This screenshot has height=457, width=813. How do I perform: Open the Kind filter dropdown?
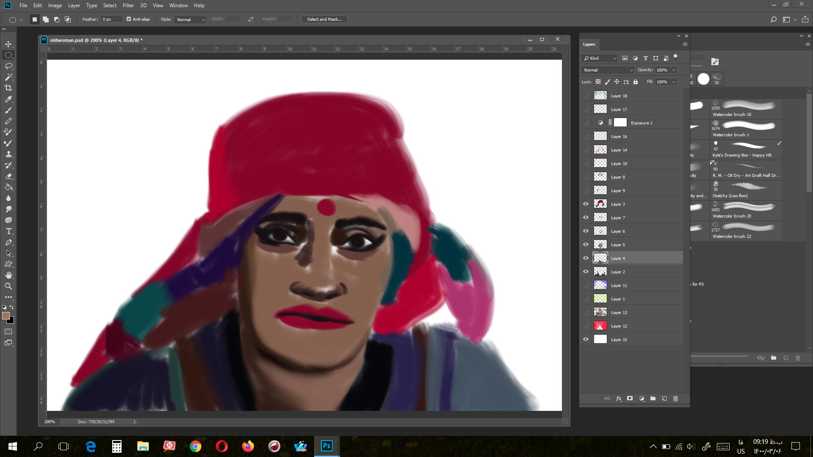pyautogui.click(x=600, y=58)
